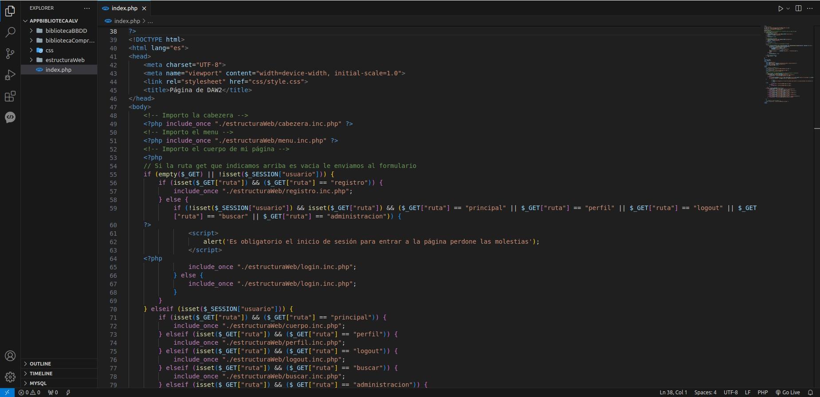The width and height of the screenshot is (820, 397).
Task: Click "cabezera.inc.php" include path on line 49
Action: click(278, 124)
